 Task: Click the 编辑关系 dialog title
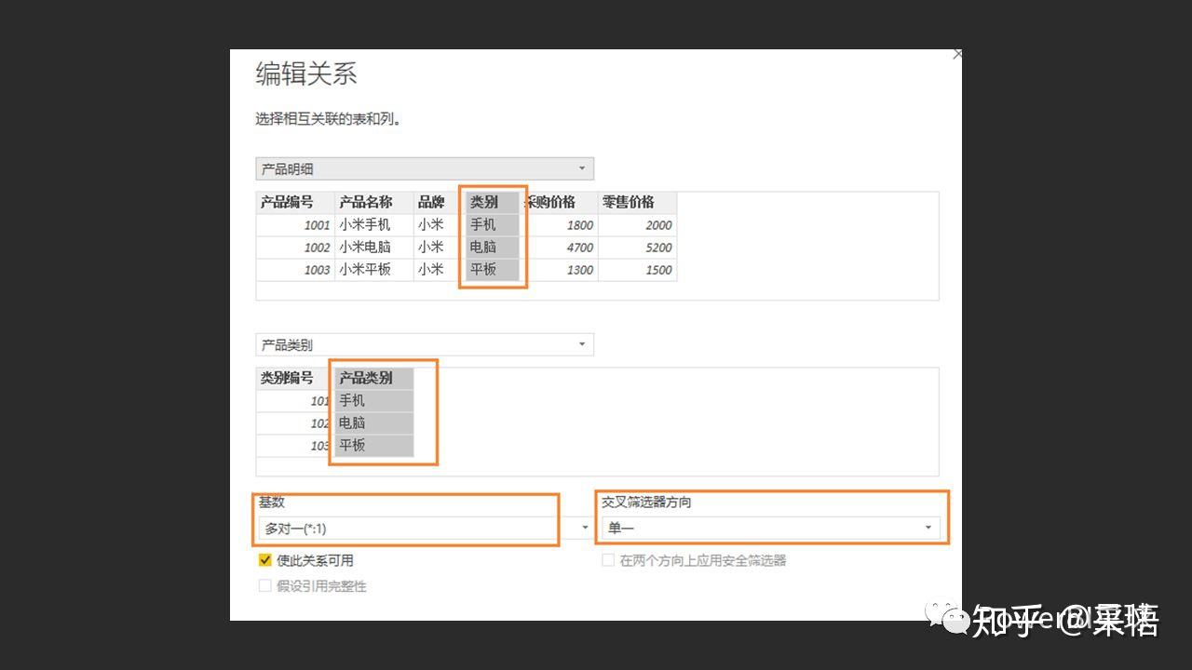(306, 74)
